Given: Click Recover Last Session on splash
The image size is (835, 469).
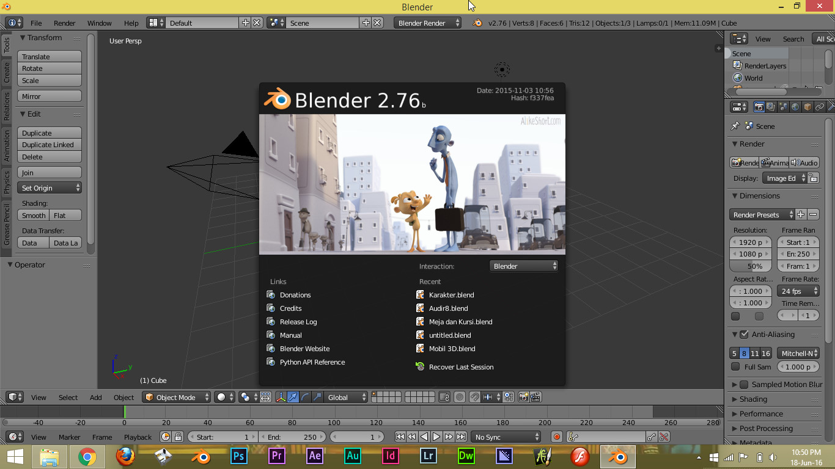Looking at the screenshot, I should [x=455, y=366].
